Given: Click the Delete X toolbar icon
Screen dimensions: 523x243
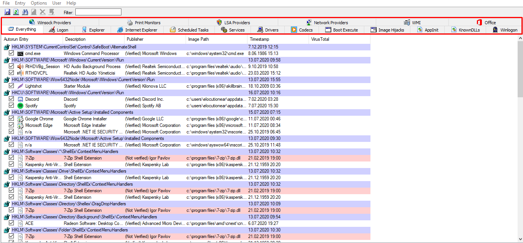Looking at the screenshot, I should (x=43, y=12).
